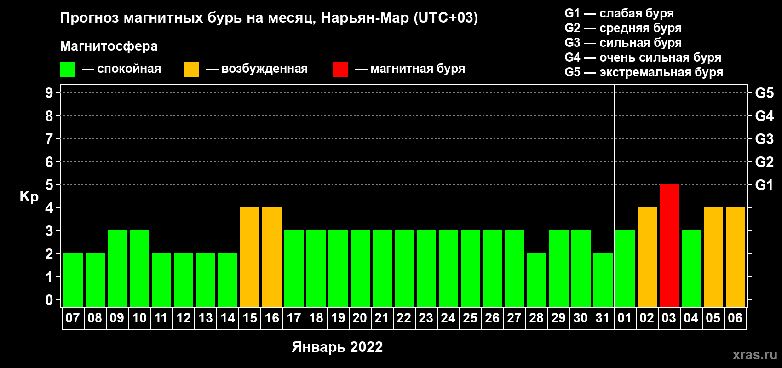Click date label 30 on the axis

(581, 318)
